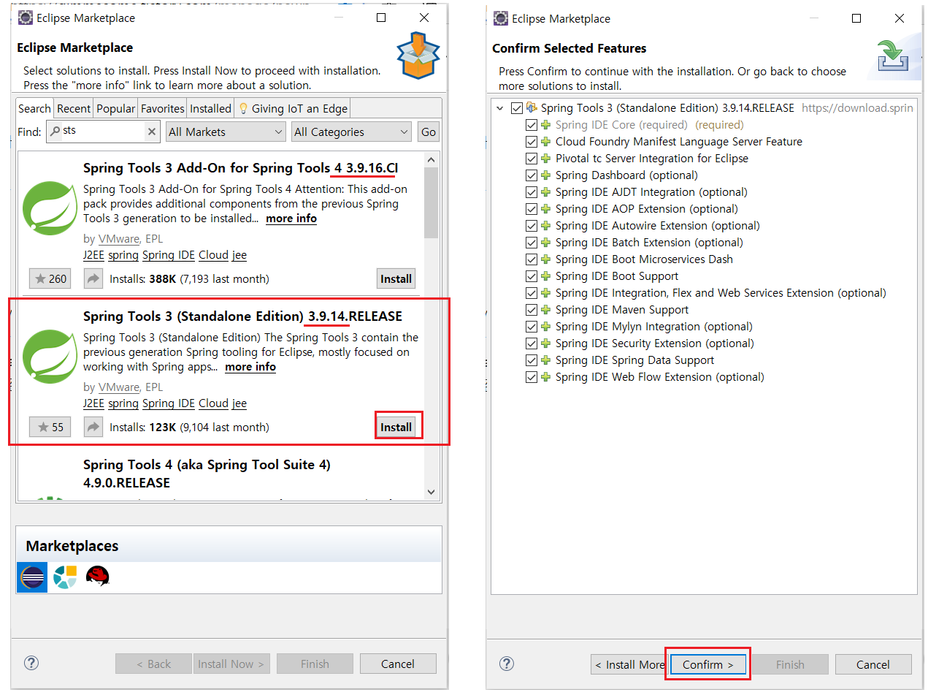
Task: Collapse the Spring Tools 3 feature tree
Action: [x=500, y=108]
